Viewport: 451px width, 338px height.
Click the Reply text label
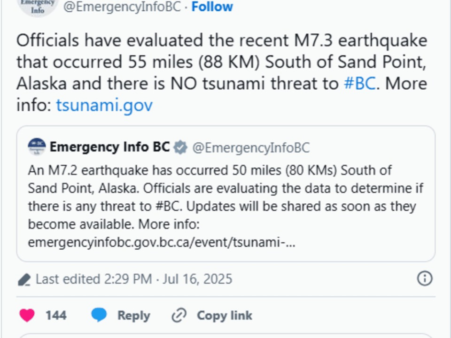[x=134, y=315]
